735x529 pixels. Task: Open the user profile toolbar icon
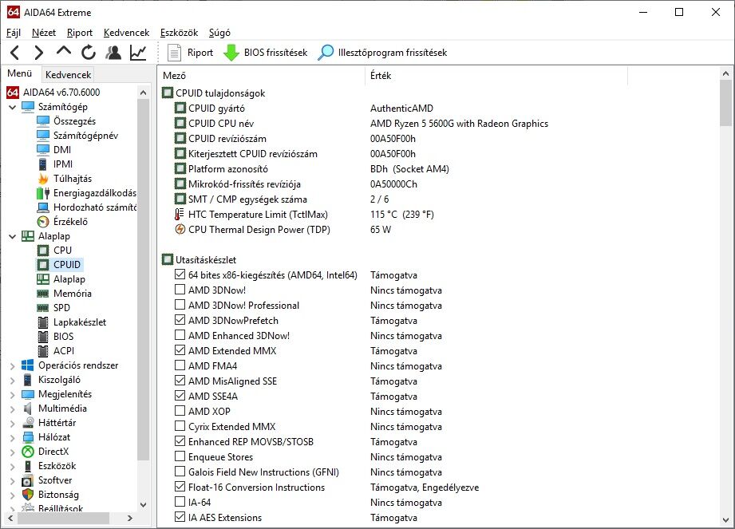coord(113,53)
